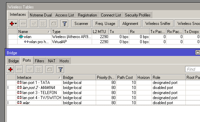Open the Hosts tab
Viewport: 200px width, 122px height.
point(64,61)
